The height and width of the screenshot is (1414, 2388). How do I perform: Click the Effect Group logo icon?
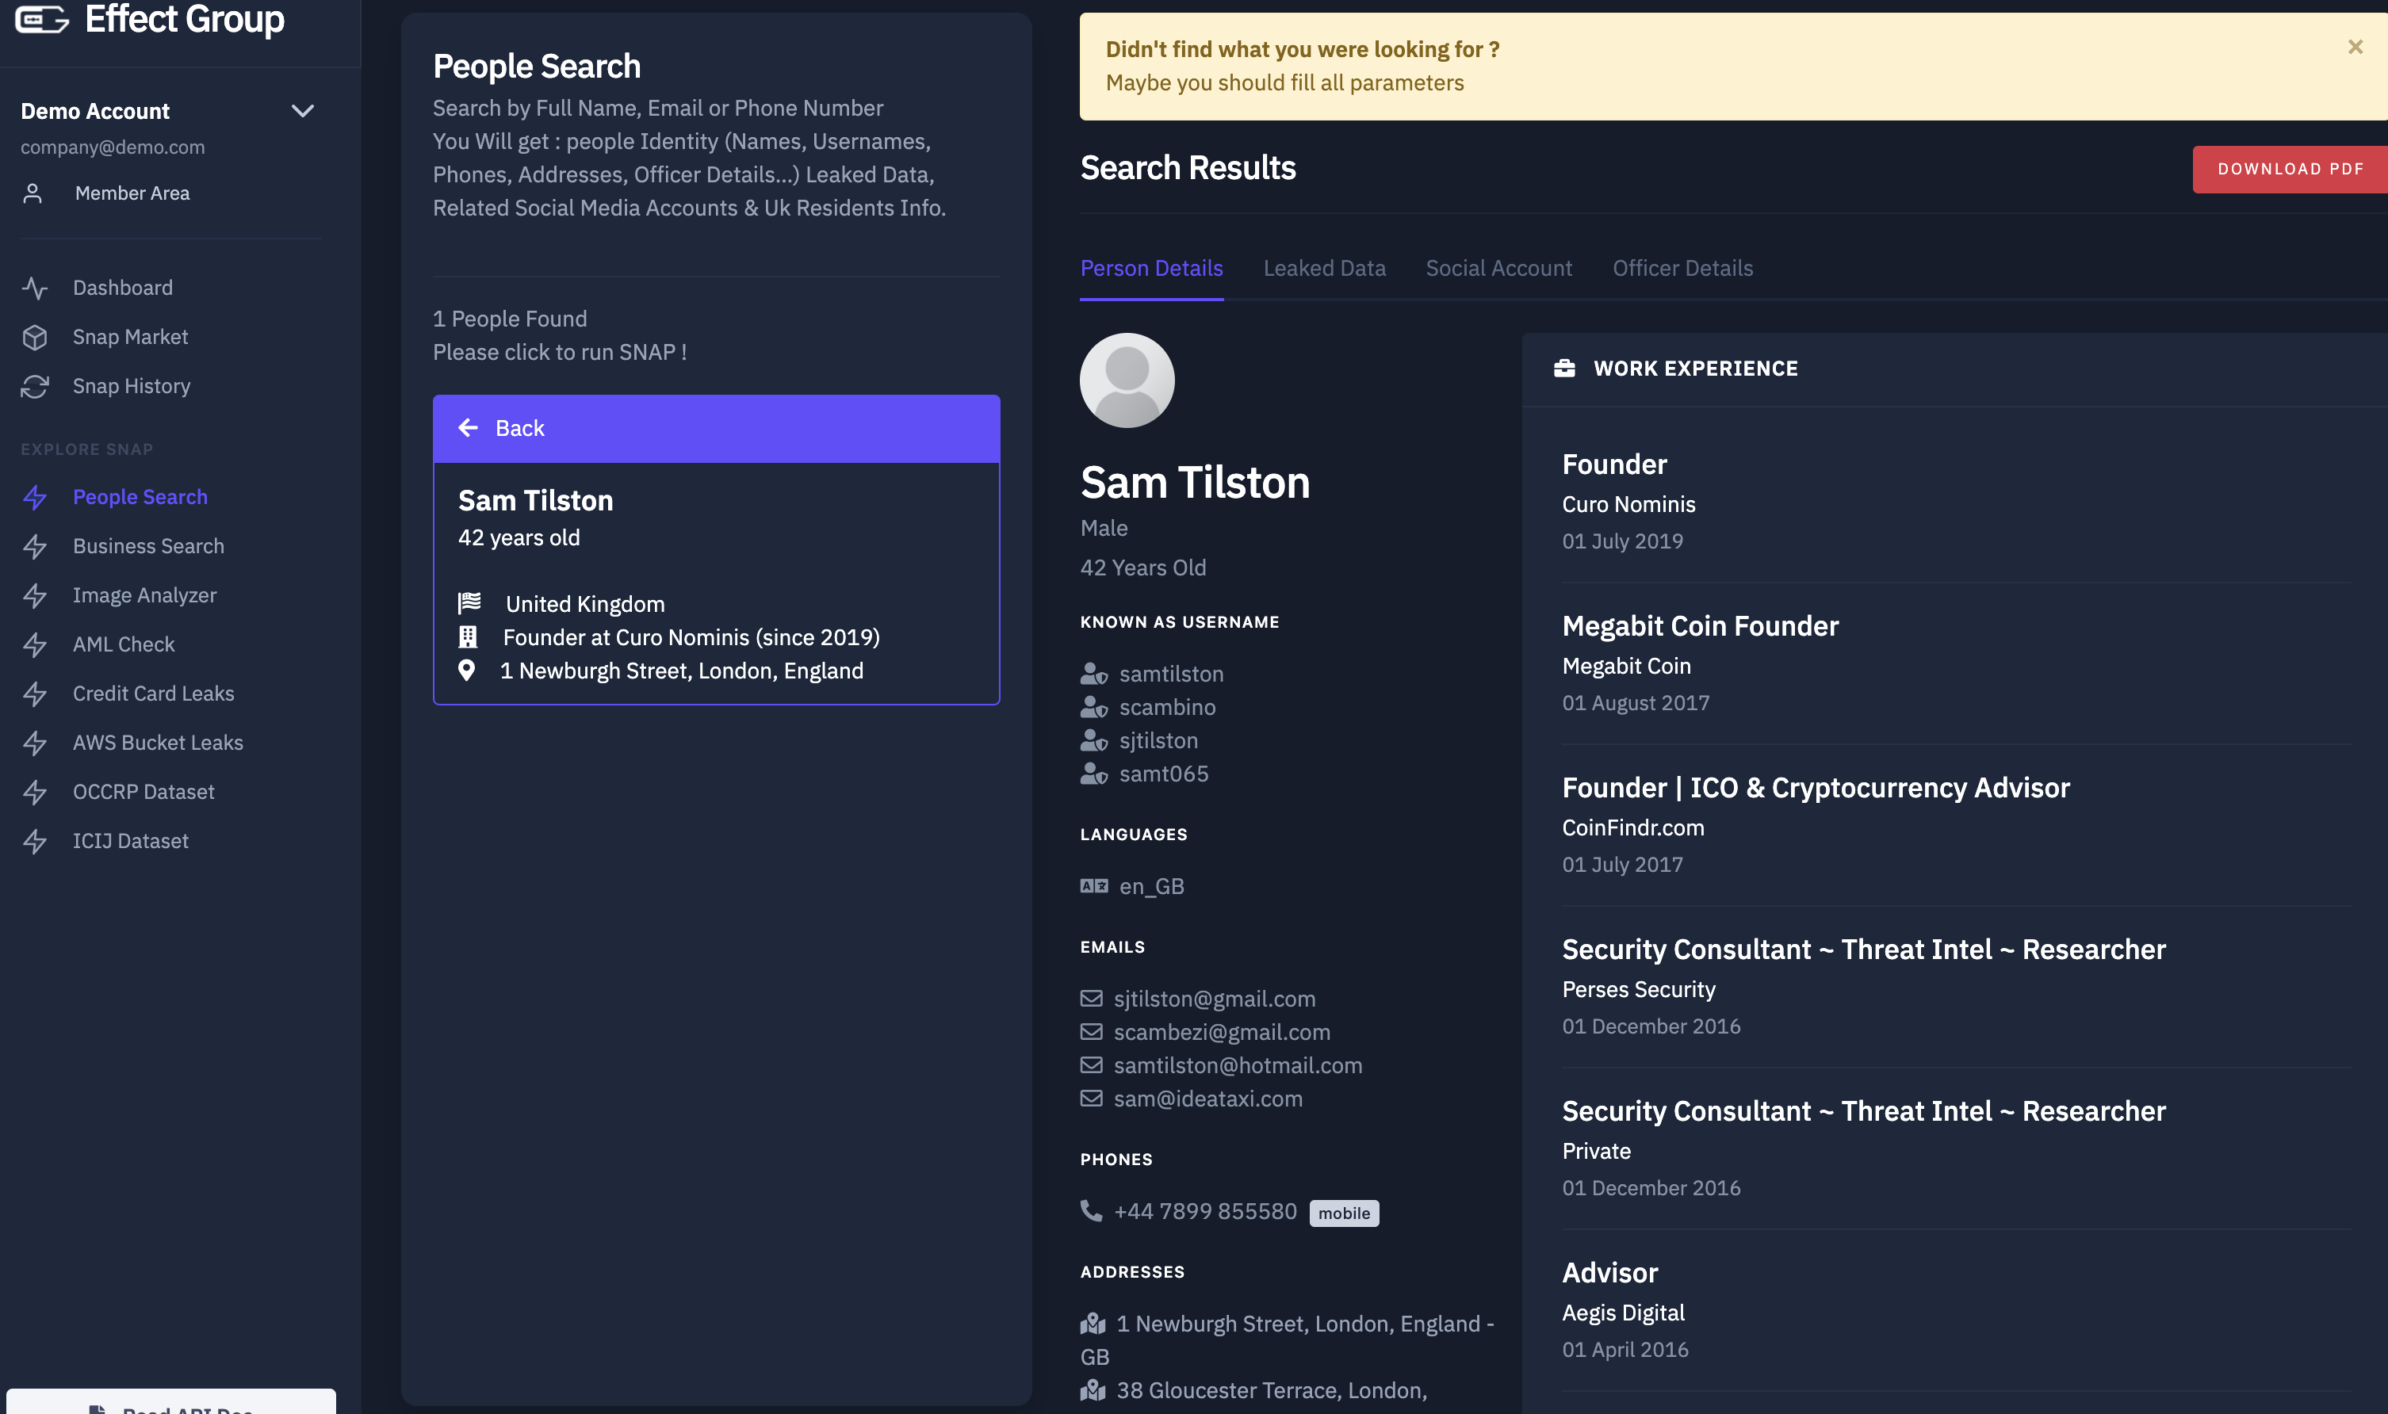[42, 19]
